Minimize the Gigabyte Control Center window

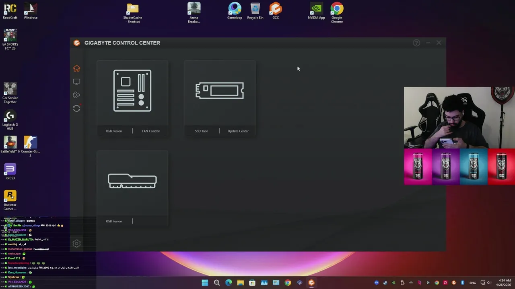(428, 43)
